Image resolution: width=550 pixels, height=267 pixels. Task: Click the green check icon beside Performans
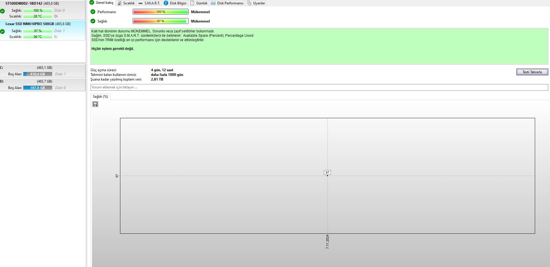point(93,12)
